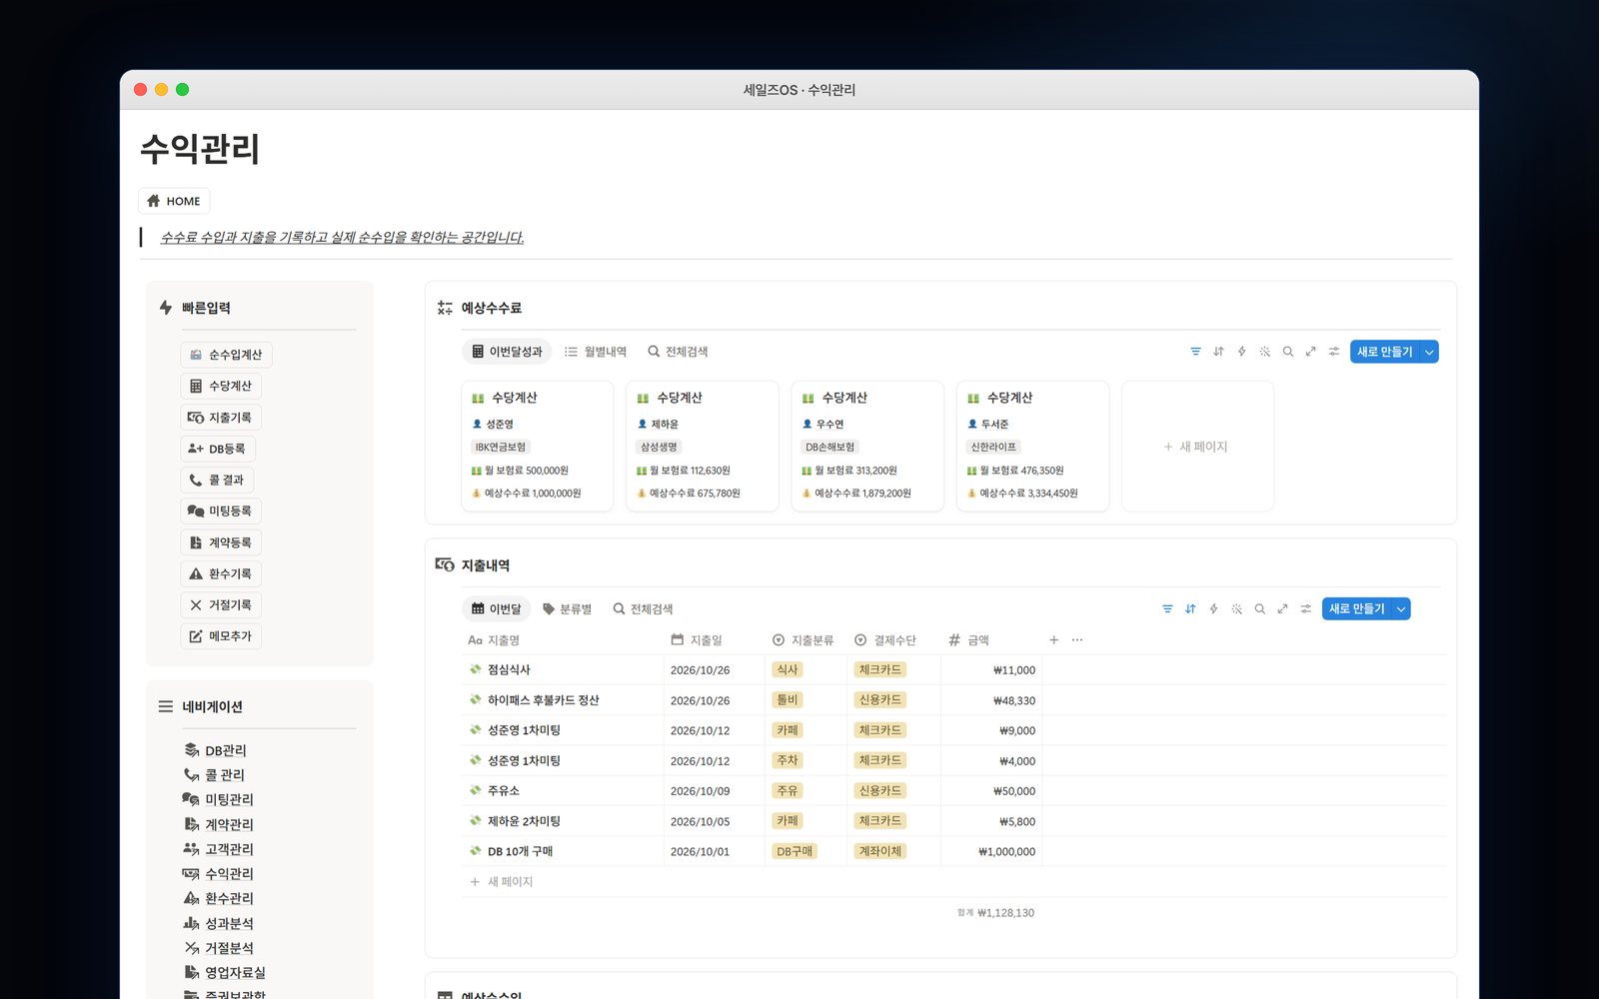
Task: Open the 성준영 수당계산 card
Action: 537,446
